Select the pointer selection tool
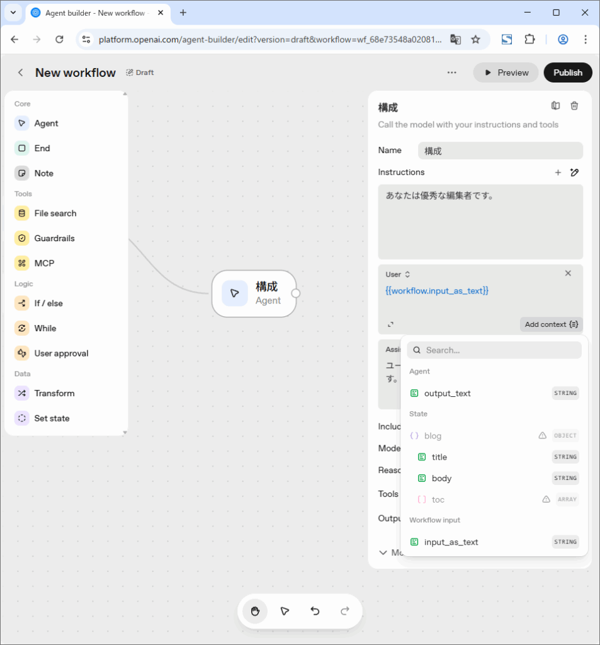 [285, 611]
